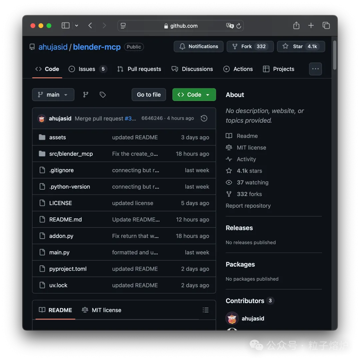Open README outline list icon
360x360 pixels.
coord(205,310)
